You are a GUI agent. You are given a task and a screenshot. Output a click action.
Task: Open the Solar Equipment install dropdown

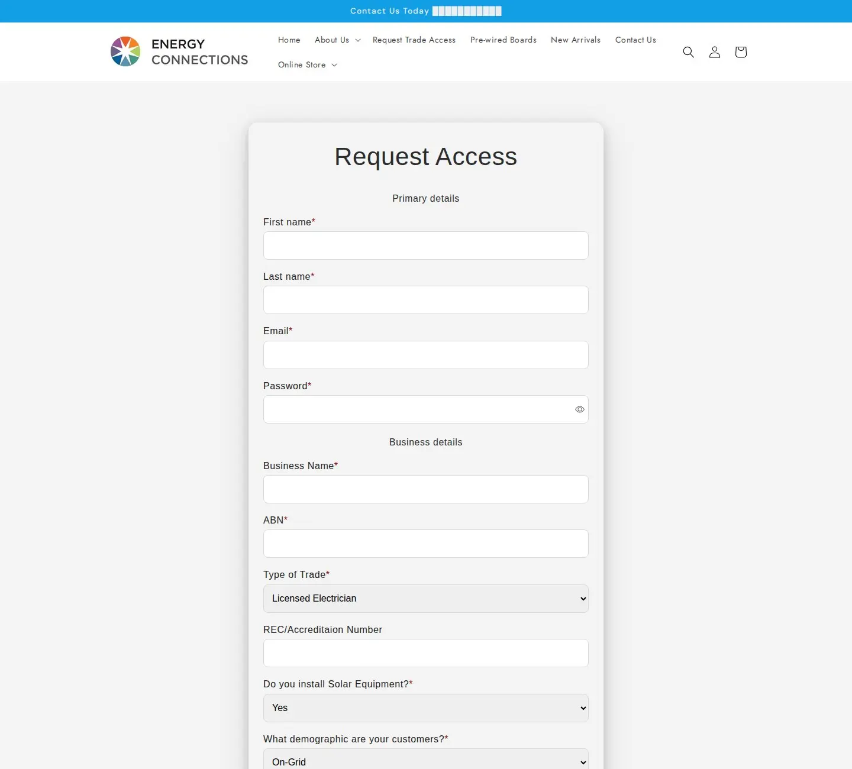tap(426, 708)
